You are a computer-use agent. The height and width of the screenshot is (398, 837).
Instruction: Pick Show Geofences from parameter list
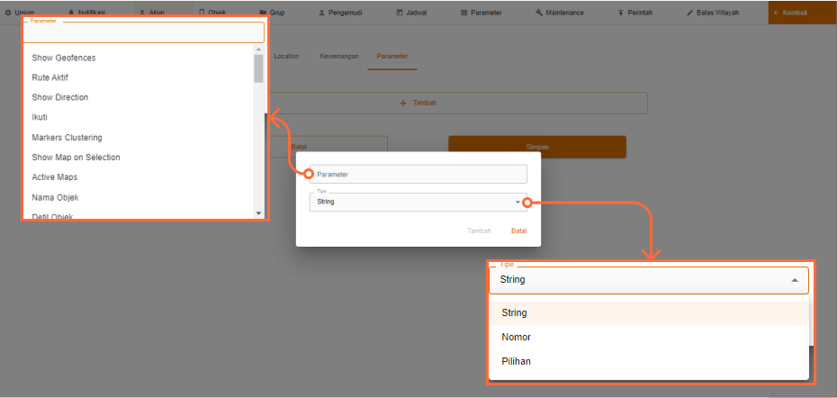coord(64,58)
